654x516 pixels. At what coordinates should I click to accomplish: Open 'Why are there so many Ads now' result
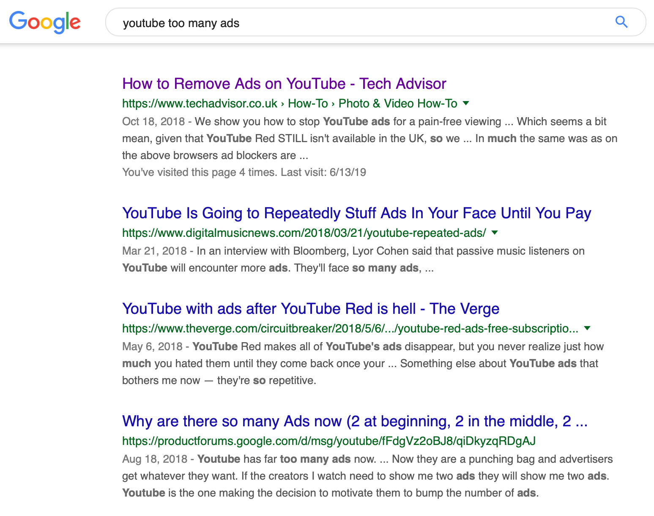pos(355,421)
